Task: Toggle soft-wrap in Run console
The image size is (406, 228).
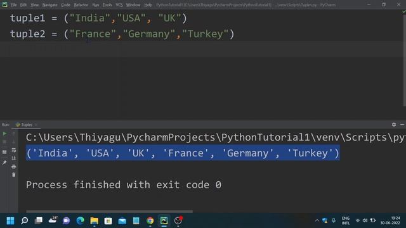Action: tap(14, 150)
